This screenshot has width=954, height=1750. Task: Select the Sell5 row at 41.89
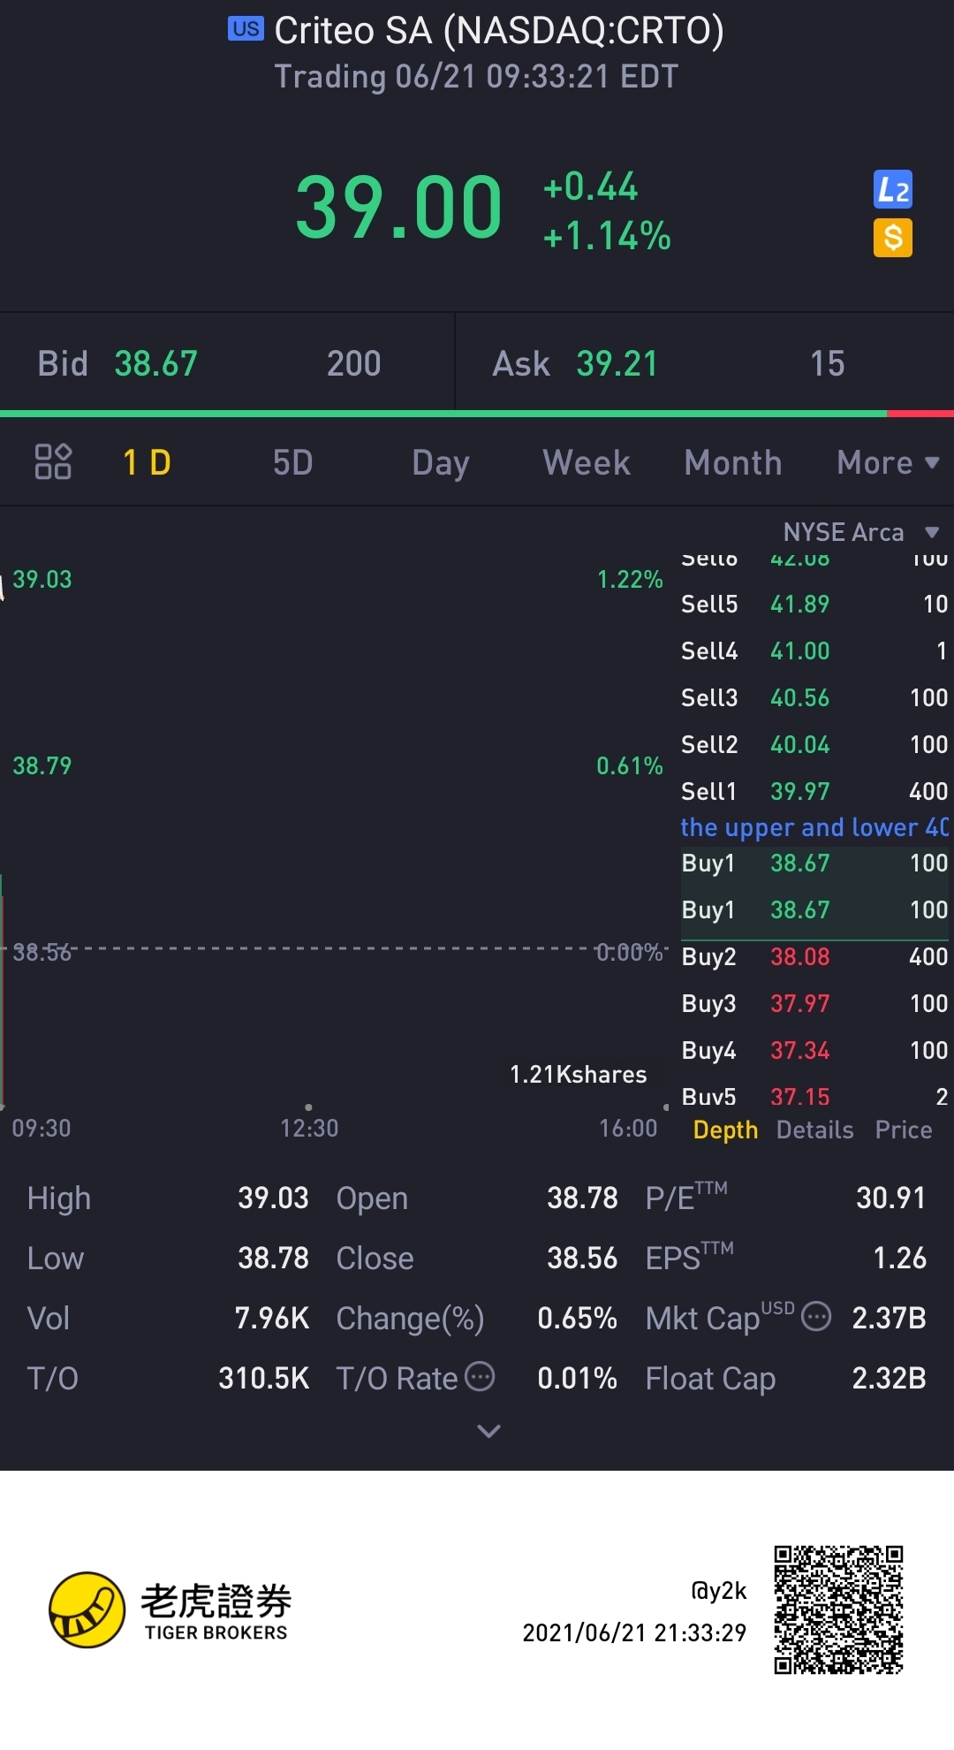(814, 605)
